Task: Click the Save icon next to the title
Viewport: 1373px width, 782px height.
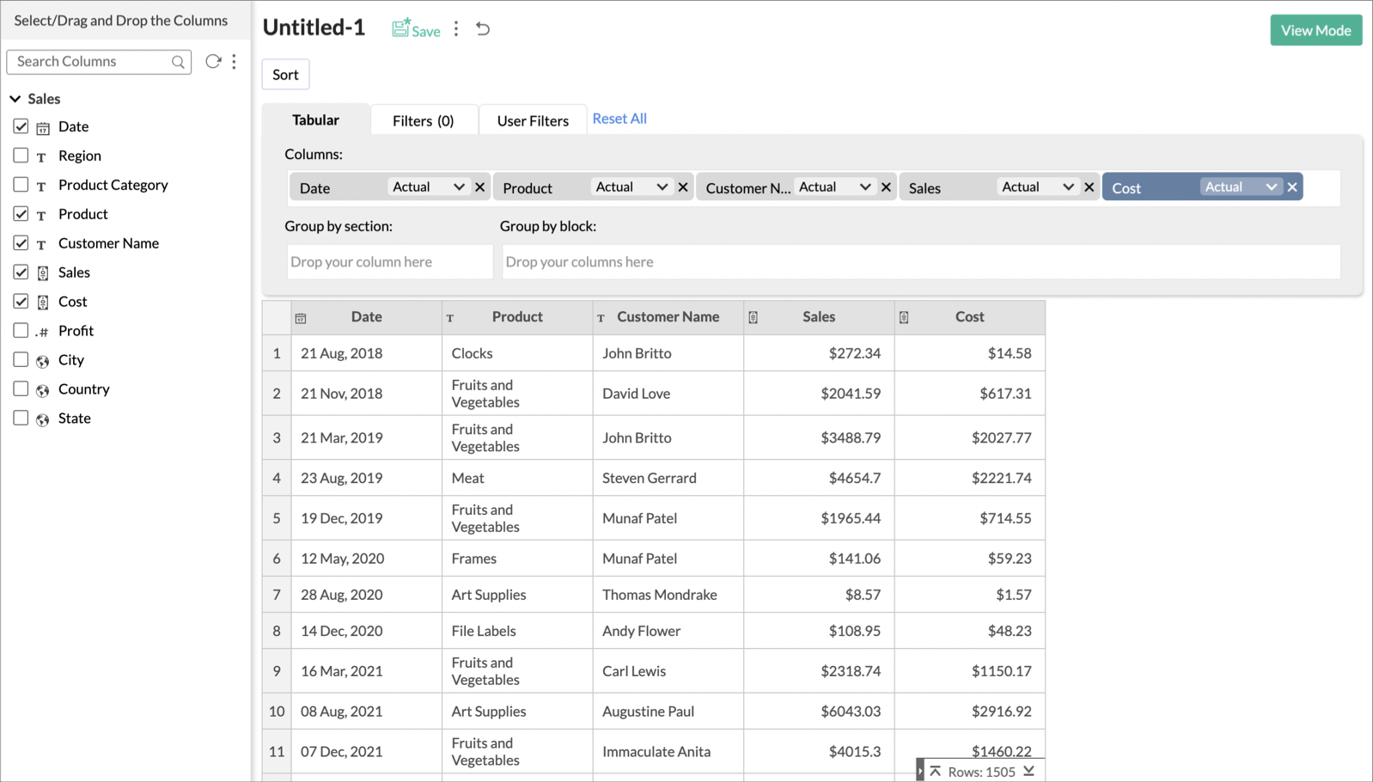Action: click(400, 28)
